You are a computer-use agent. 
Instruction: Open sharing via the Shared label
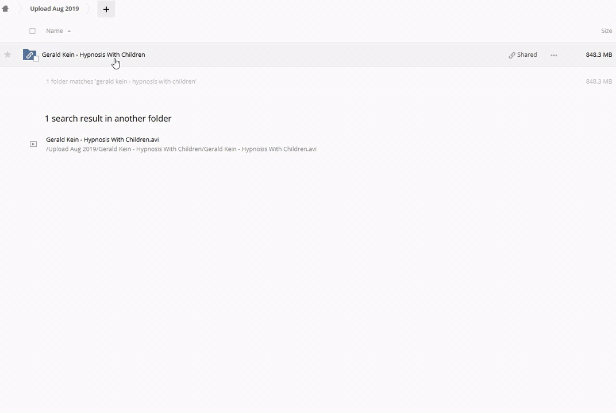coord(526,54)
